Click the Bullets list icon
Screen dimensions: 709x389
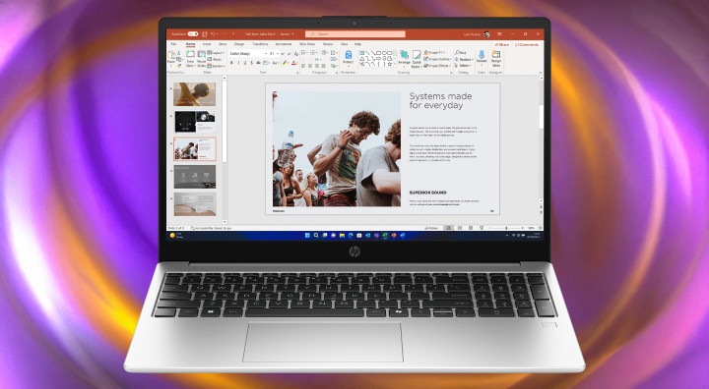(303, 52)
